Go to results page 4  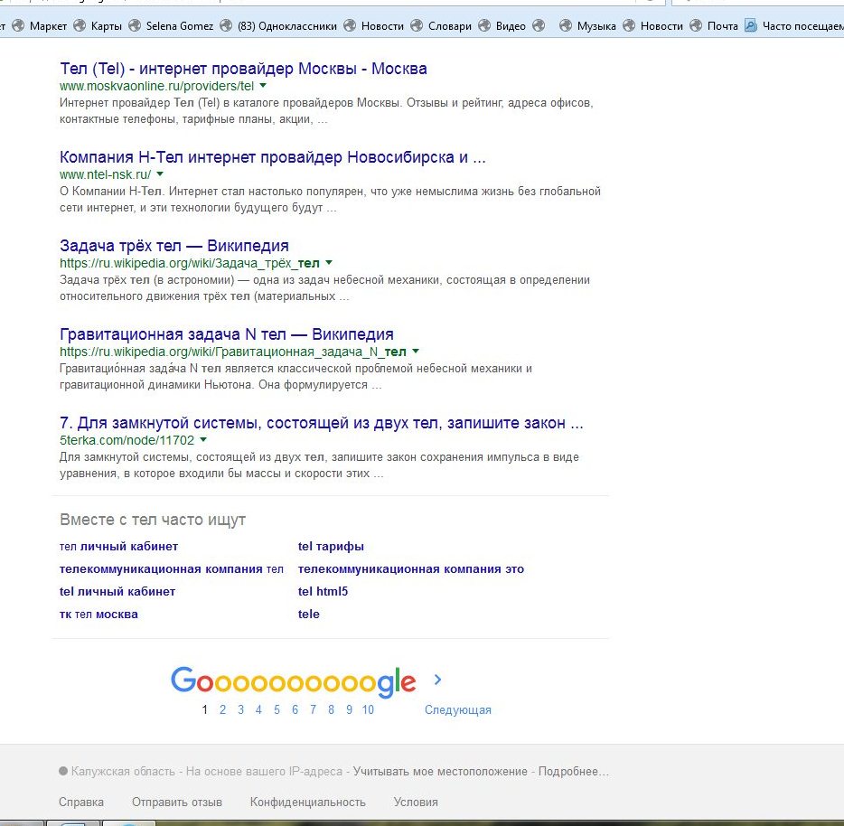click(x=258, y=709)
